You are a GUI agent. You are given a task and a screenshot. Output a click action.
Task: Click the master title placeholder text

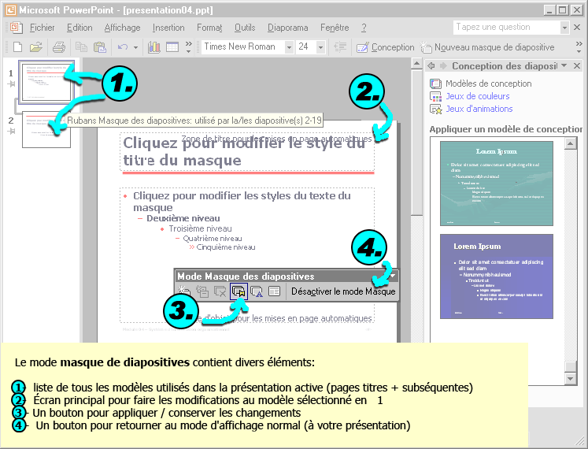pos(244,152)
